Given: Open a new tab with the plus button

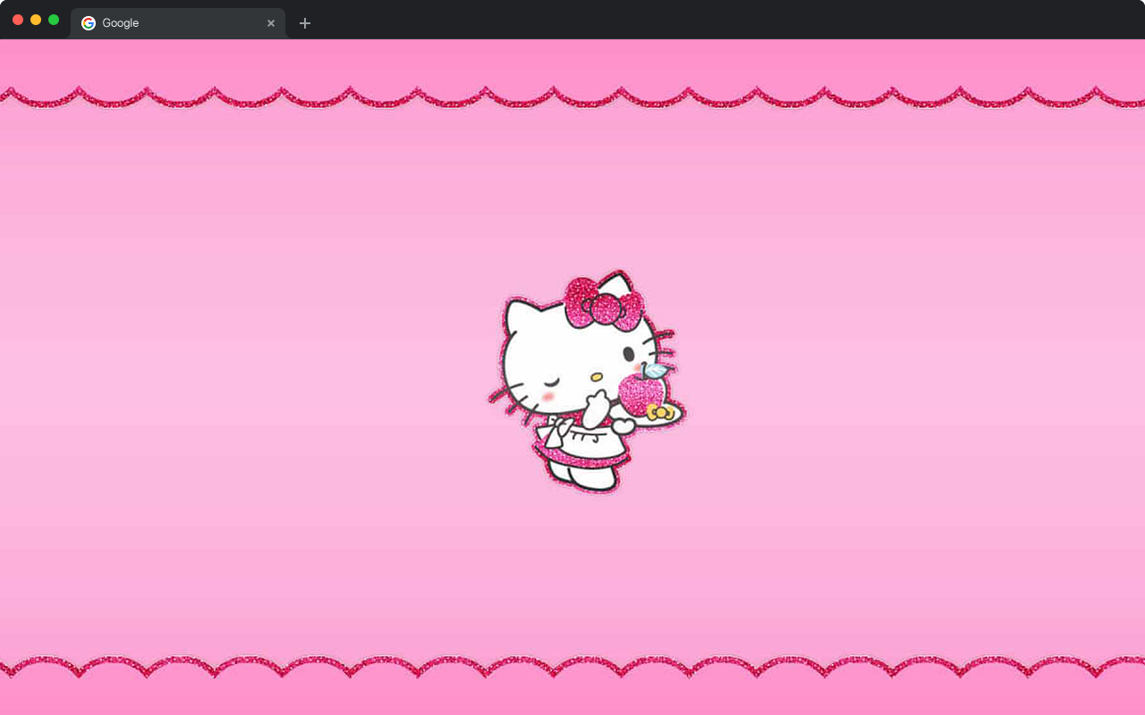Looking at the screenshot, I should (305, 23).
